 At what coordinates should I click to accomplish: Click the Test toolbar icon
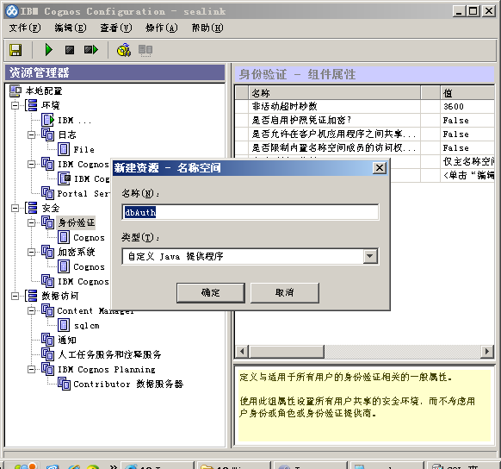click(124, 50)
